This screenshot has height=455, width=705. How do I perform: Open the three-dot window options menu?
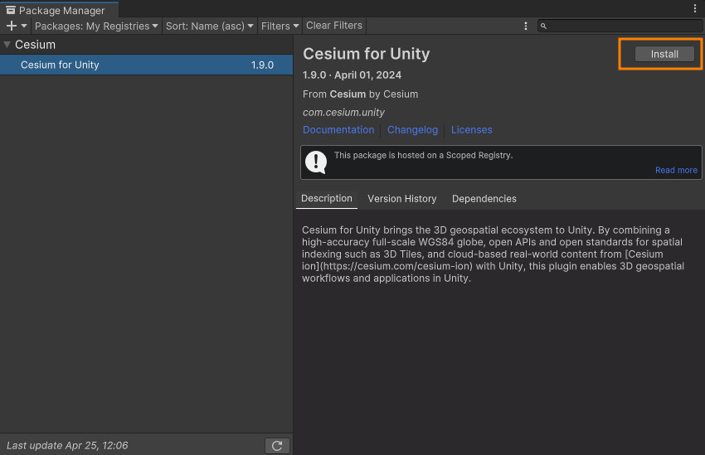point(695,8)
